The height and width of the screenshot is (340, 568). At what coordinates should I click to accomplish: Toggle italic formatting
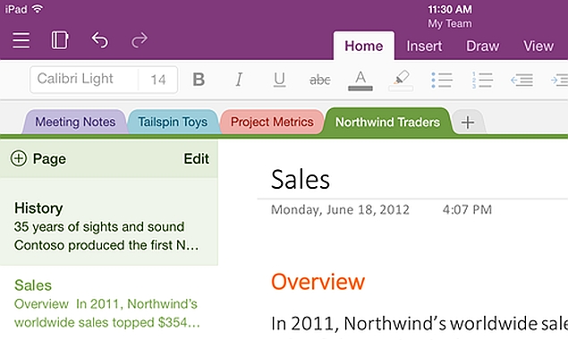click(x=239, y=80)
